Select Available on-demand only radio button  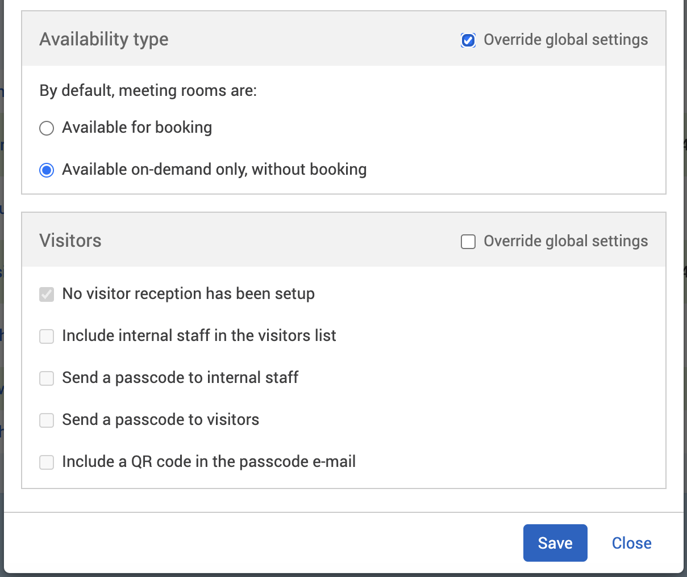[47, 170]
